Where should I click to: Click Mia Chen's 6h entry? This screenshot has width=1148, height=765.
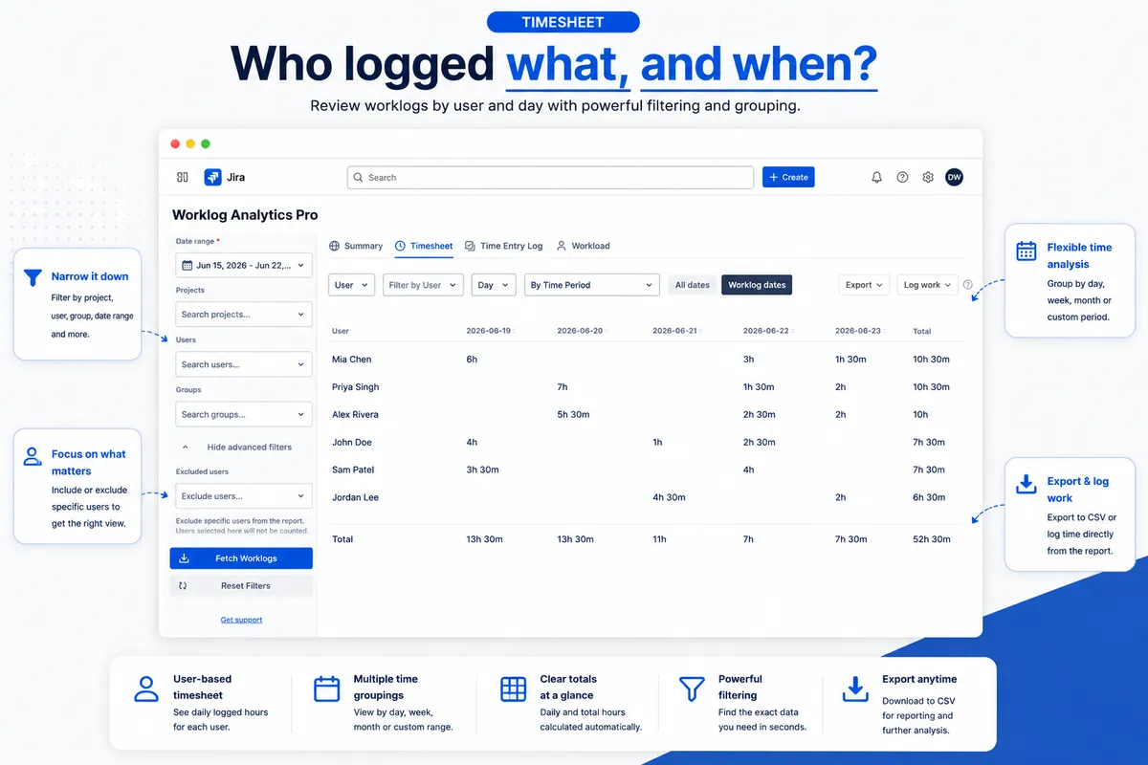pos(472,360)
